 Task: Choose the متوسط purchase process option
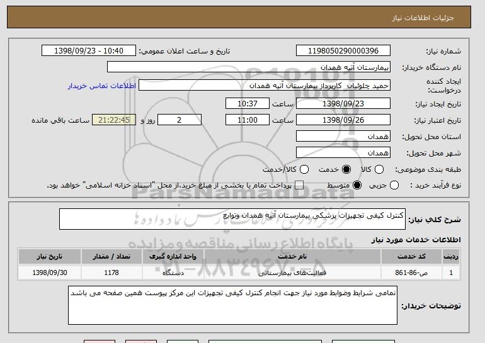point(357,185)
